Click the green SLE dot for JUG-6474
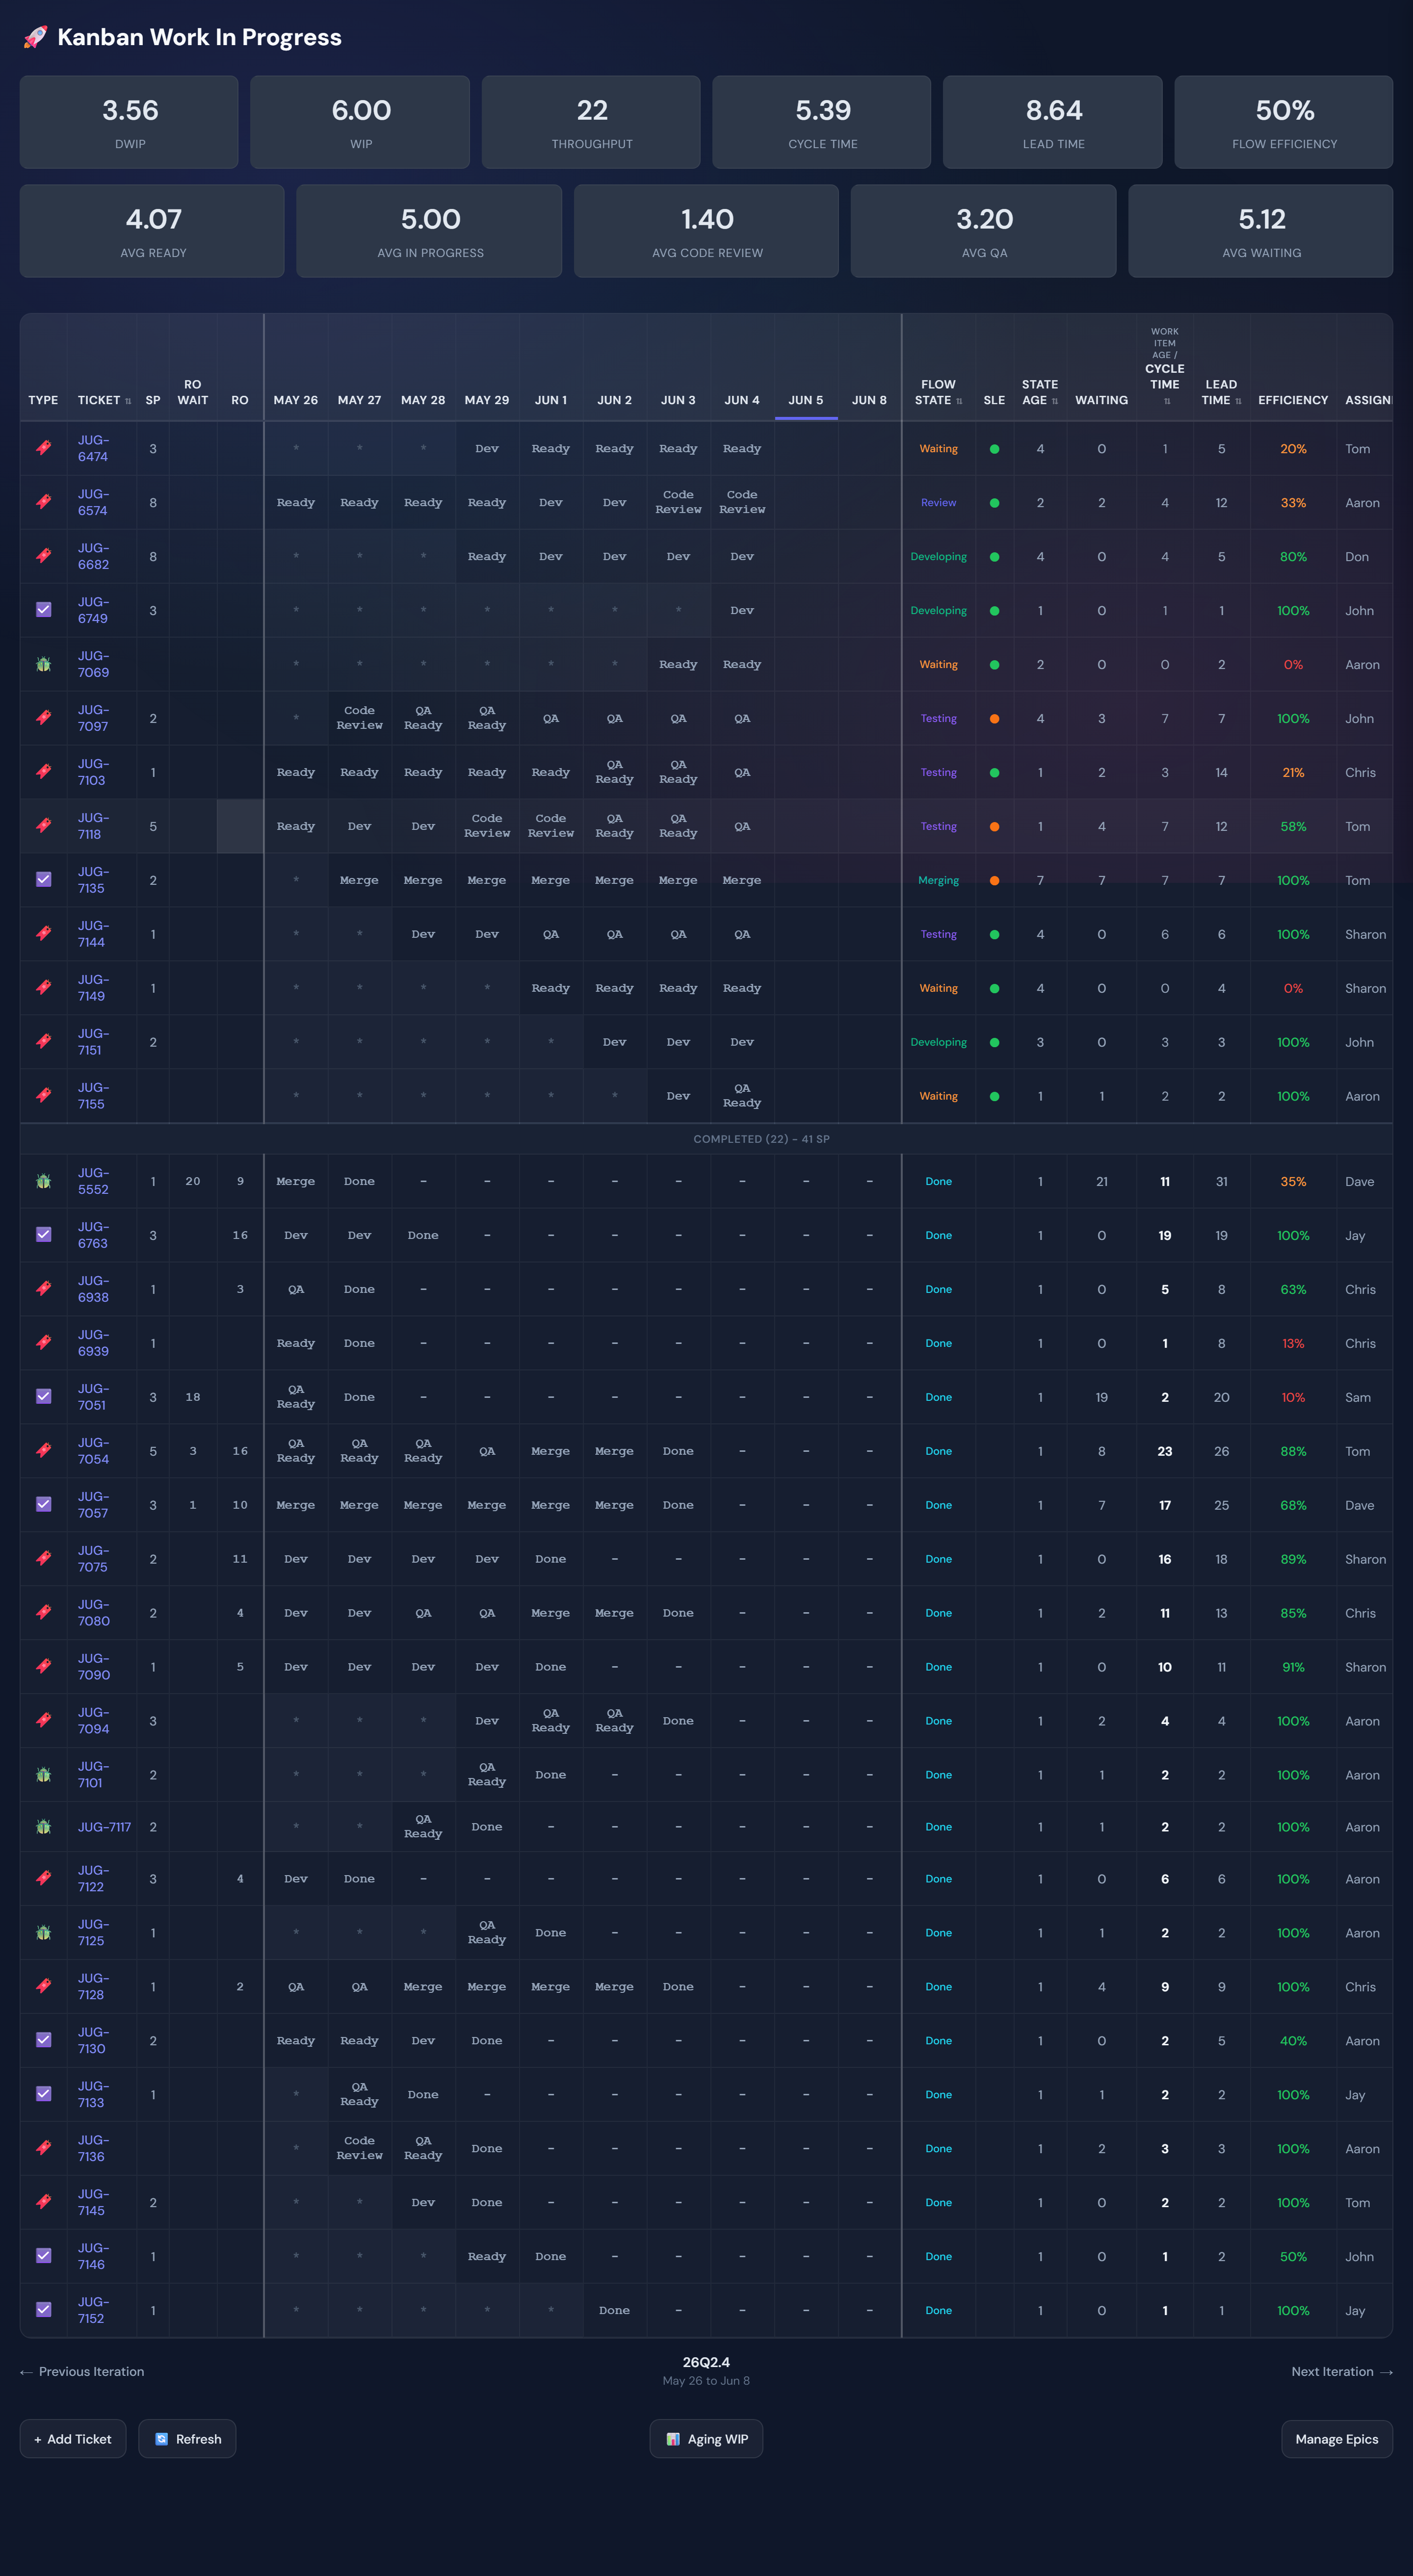 994,449
